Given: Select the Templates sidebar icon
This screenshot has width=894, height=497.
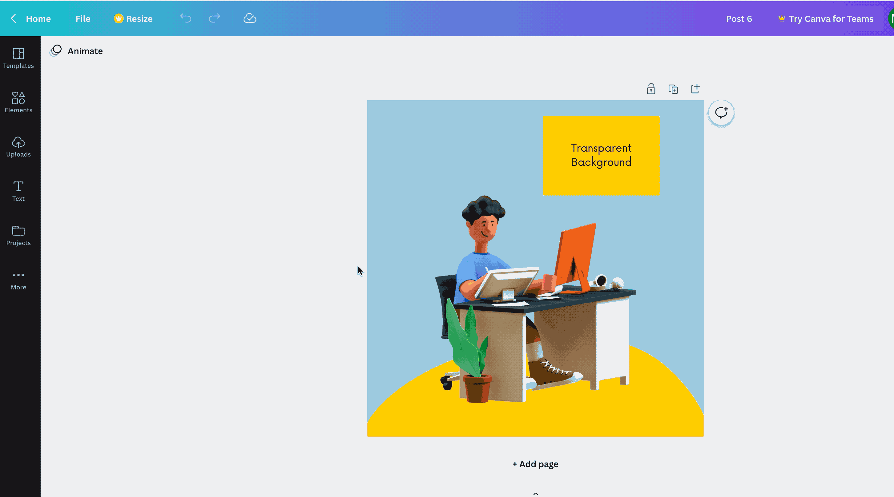Looking at the screenshot, I should pos(18,58).
